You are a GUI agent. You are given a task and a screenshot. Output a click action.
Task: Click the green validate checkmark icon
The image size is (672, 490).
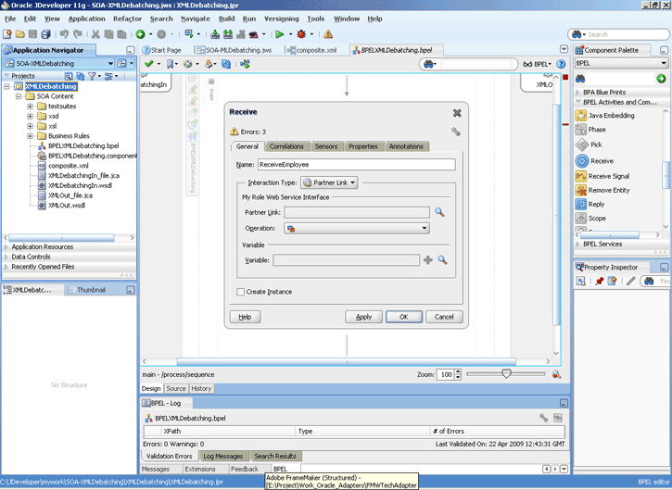148,64
